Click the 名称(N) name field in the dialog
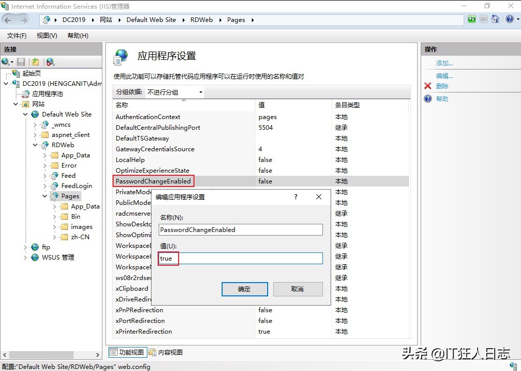 (x=241, y=229)
